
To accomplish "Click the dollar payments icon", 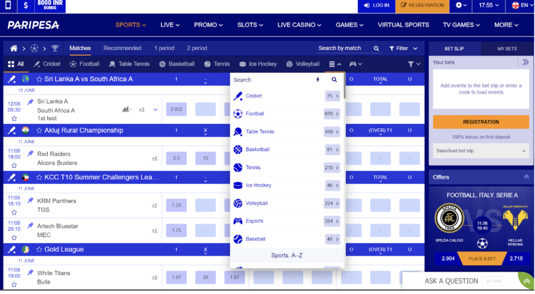I will click(26, 5).
